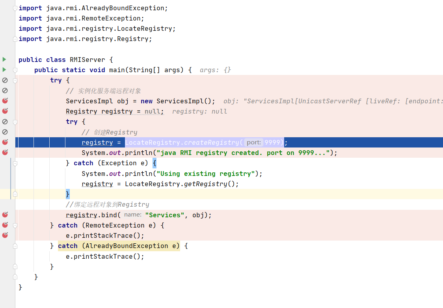The image size is (443, 308).
Task: Click the run arrow beside the main method
Action: click(4, 70)
